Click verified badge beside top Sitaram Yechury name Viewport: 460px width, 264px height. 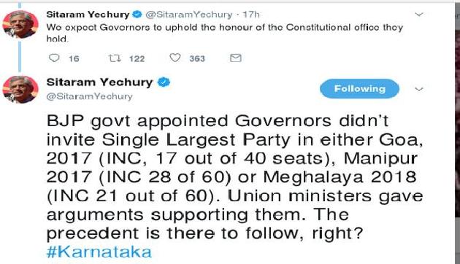[137, 15]
